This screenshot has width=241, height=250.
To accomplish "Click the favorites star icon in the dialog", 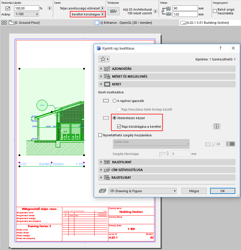I will pos(103,59).
